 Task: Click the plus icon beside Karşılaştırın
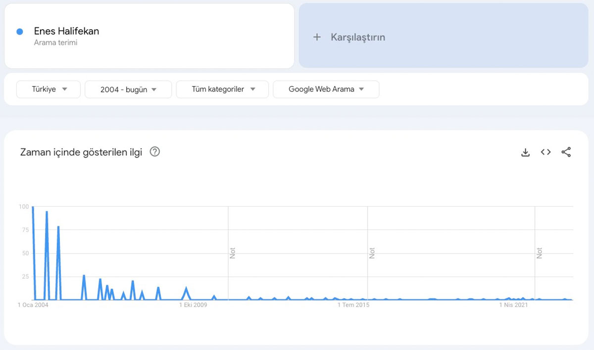coord(317,37)
